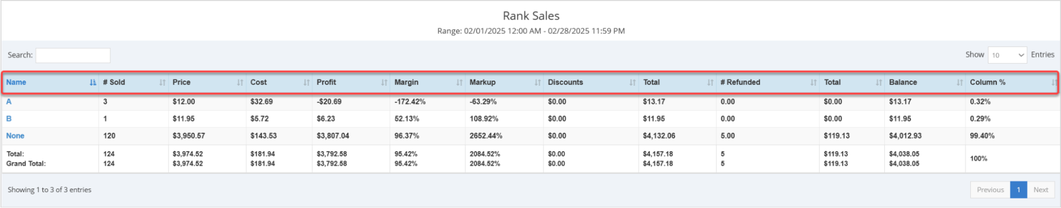
Task: Go to Previous page
Action: [990, 190]
